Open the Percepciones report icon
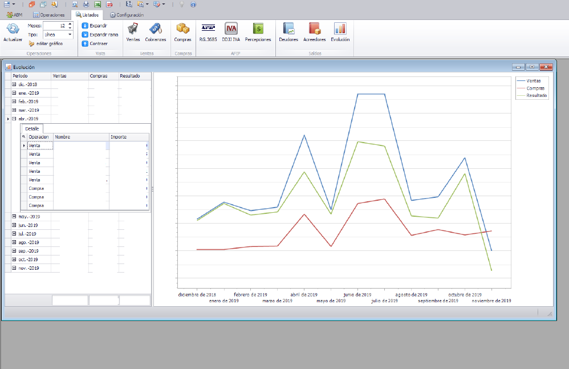This screenshot has height=369, width=569. [x=258, y=29]
